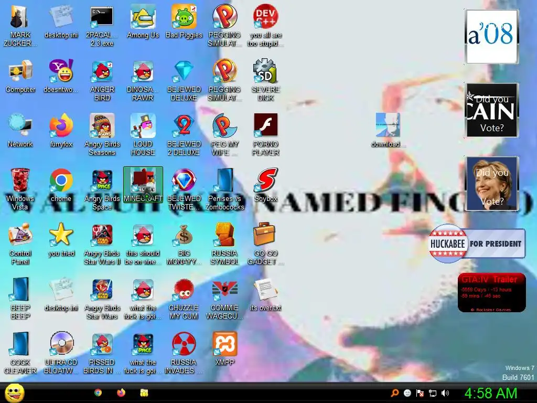537x403 pixels.
Task: Open the Control Panel shortcut
Action: pyautogui.click(x=20, y=243)
